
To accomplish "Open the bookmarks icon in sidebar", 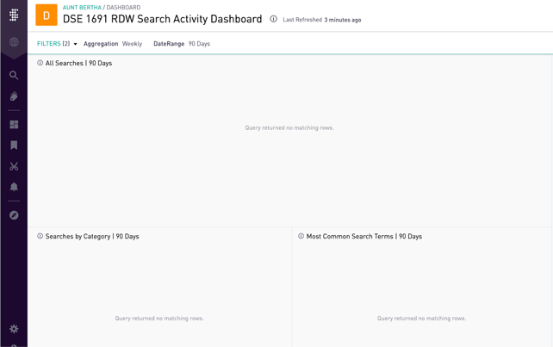I will click(x=14, y=146).
